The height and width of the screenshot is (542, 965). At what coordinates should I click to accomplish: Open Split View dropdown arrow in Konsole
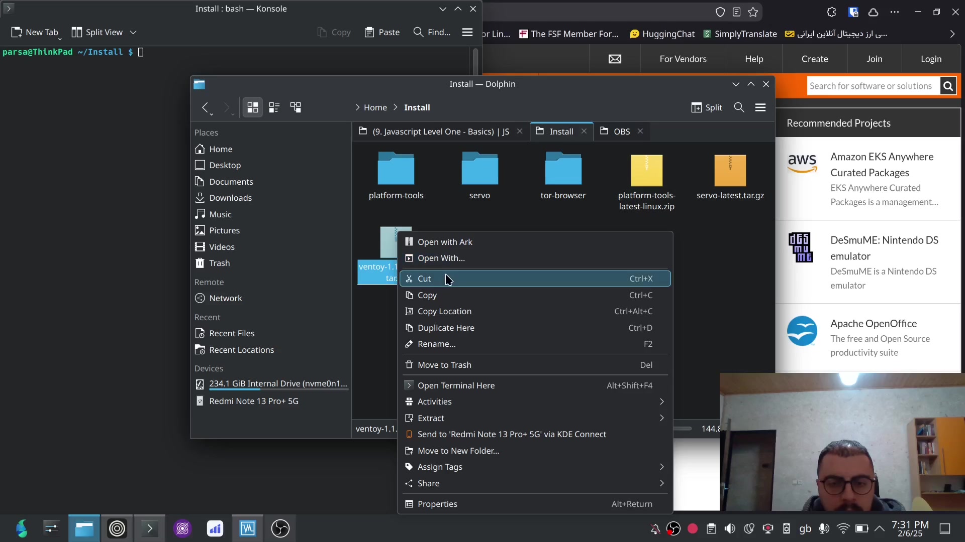click(x=133, y=32)
